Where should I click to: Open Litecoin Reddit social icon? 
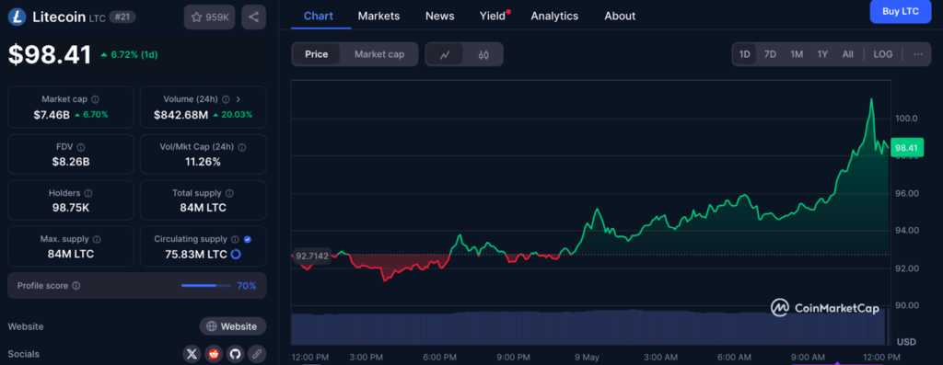click(214, 354)
